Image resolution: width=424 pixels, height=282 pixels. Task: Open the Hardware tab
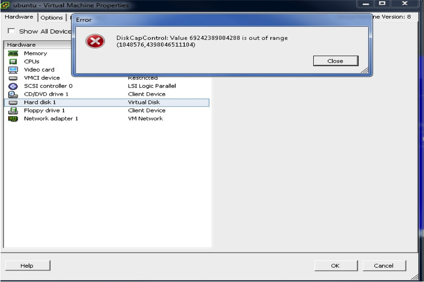[19, 17]
